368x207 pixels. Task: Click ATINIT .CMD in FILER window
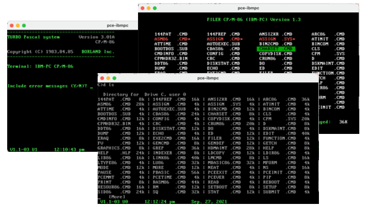coord(328,39)
